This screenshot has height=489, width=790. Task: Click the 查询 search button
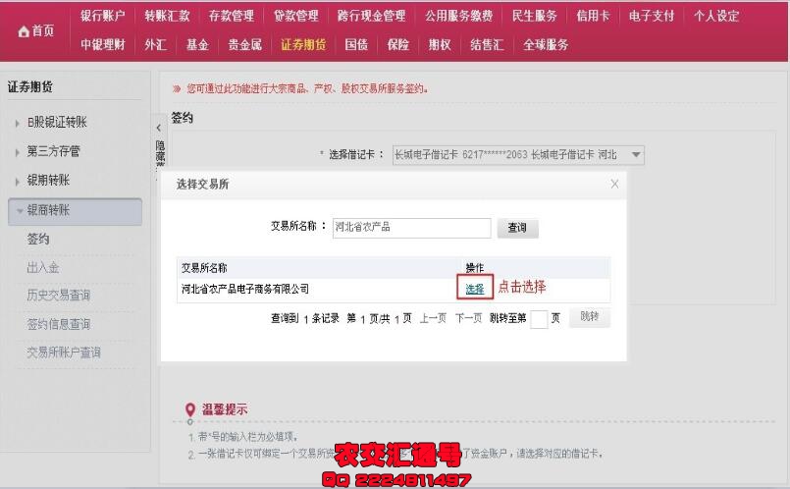point(517,228)
